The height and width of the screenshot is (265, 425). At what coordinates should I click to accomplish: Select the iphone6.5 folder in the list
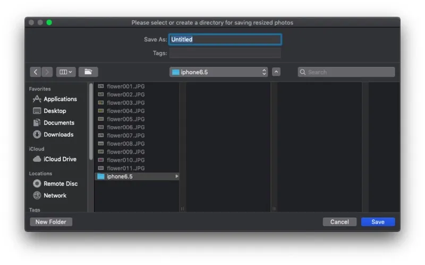point(120,176)
